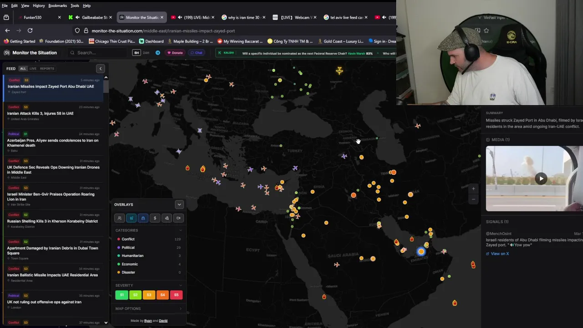Select severity S4 orange swatch

point(163,295)
